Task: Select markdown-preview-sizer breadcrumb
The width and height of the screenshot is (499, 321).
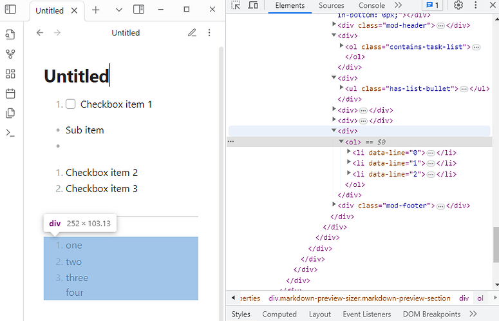Action: [x=359, y=298]
